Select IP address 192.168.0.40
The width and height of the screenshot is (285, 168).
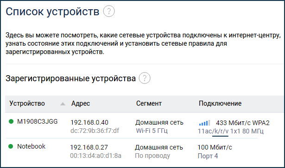pos(89,122)
